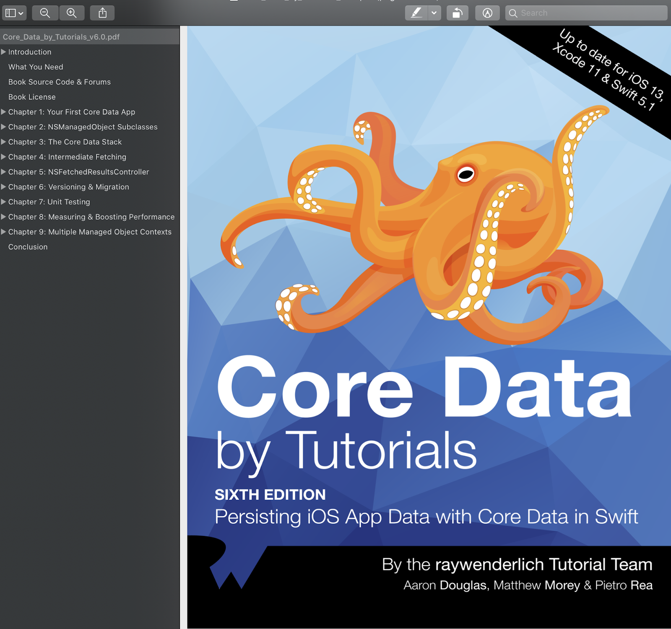
Task: Go to What You Need
Action: coord(36,67)
